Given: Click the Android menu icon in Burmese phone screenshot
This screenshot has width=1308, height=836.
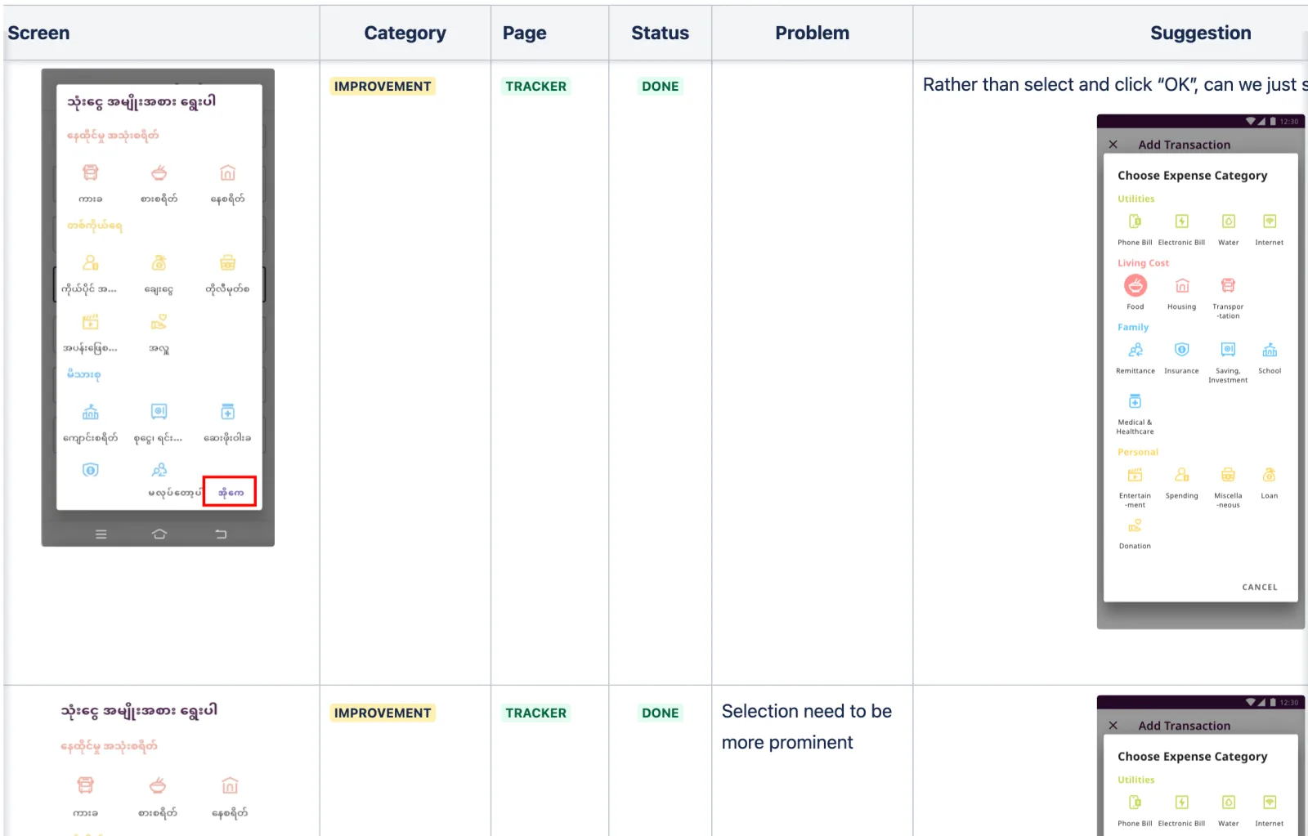Looking at the screenshot, I should [x=101, y=534].
